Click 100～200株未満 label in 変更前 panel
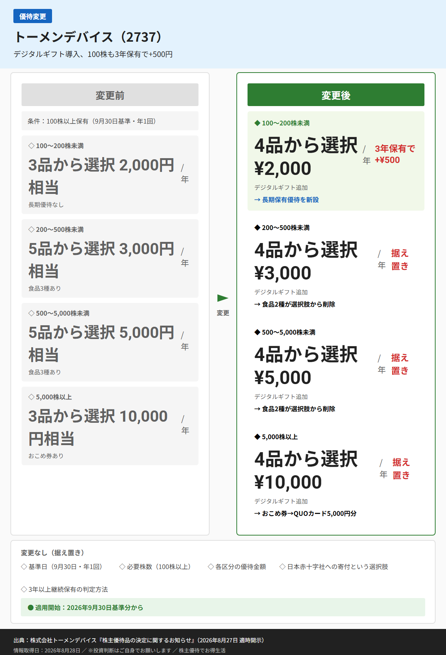 56,146
